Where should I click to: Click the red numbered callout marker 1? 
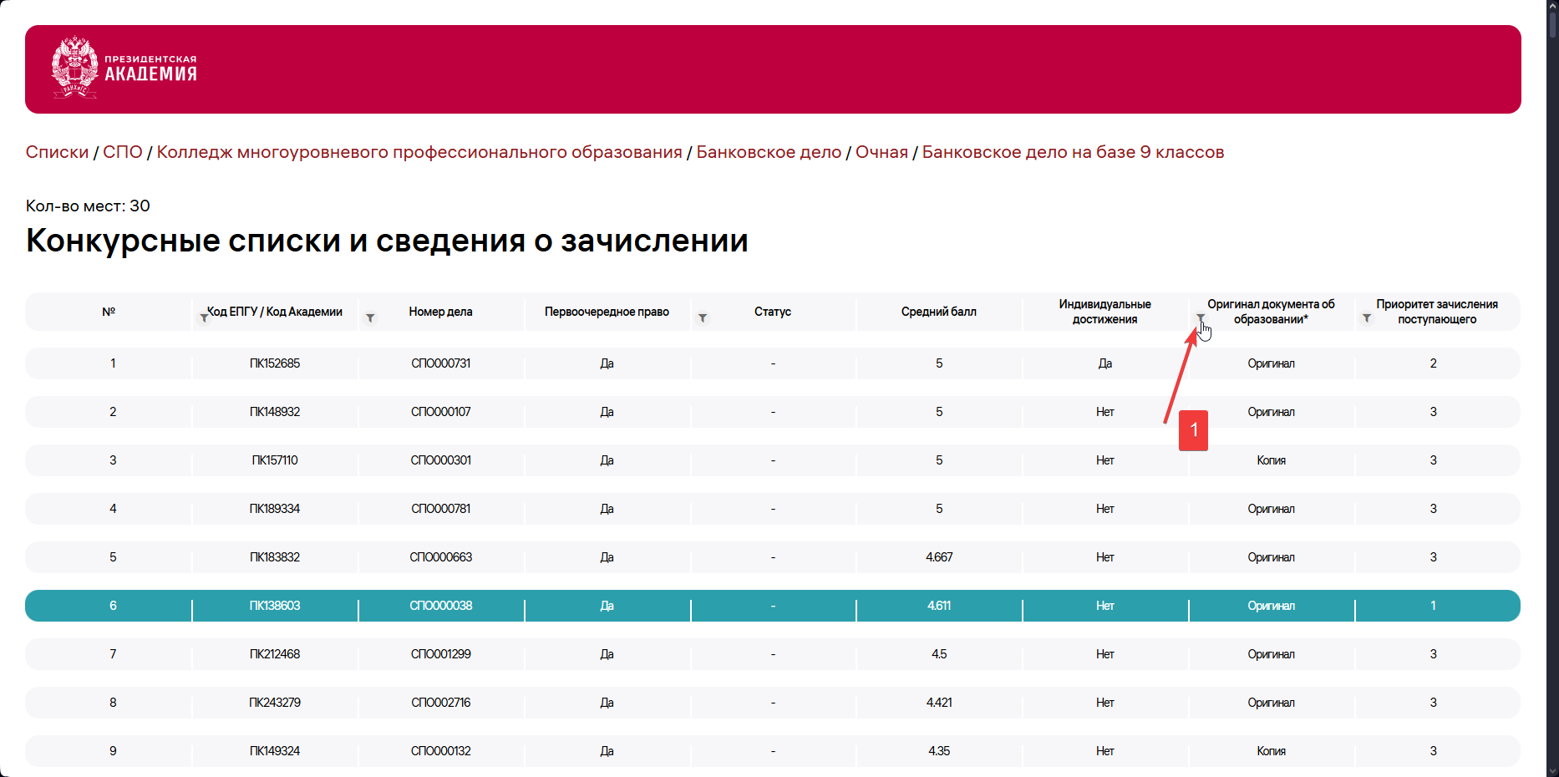click(x=1193, y=430)
